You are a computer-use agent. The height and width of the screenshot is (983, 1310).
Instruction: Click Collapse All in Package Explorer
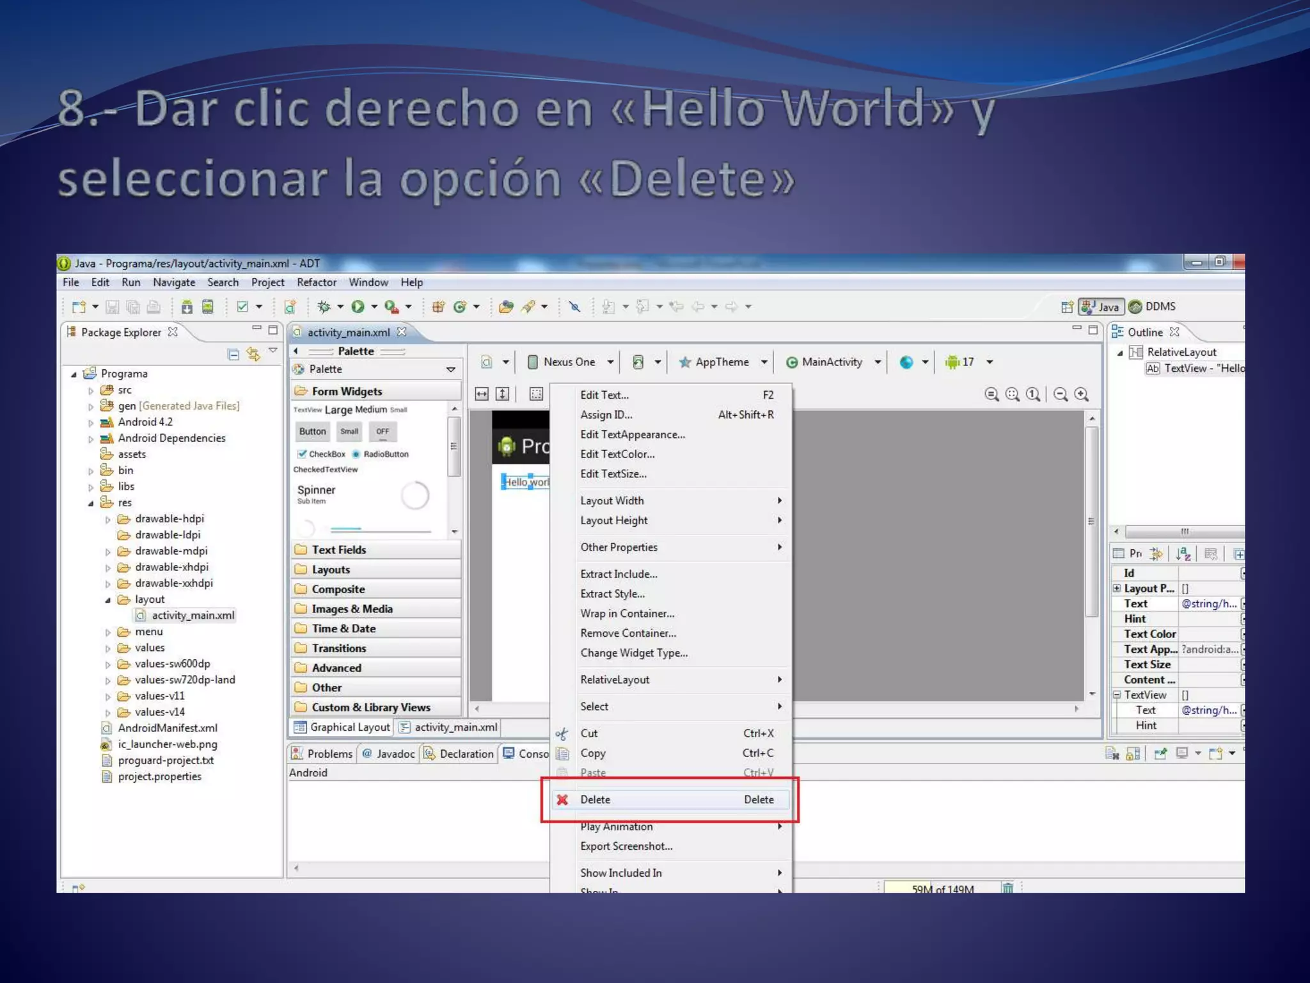click(233, 354)
